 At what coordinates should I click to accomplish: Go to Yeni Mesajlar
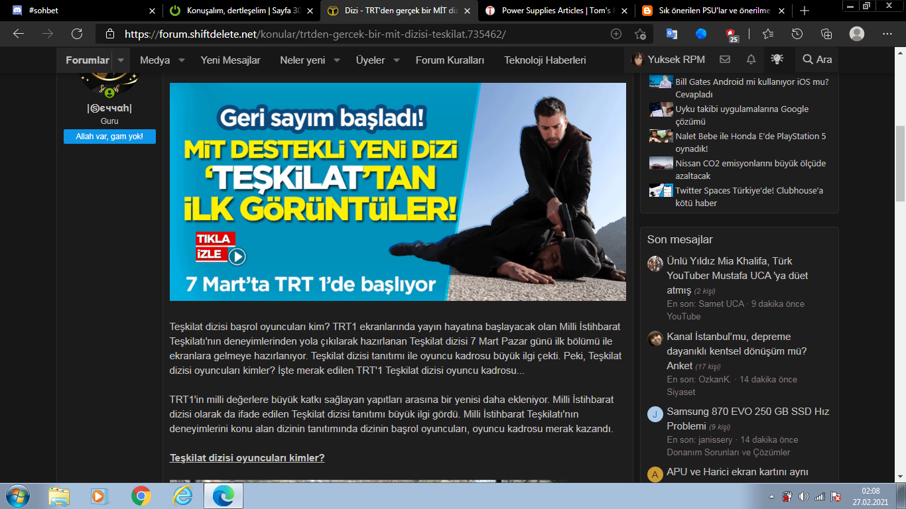click(x=231, y=60)
